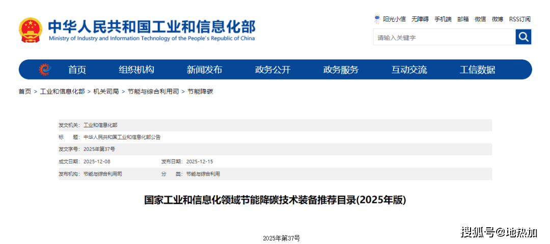Click 节能与综合利用司 breadcrumb link
550x244 pixels.
(153, 92)
